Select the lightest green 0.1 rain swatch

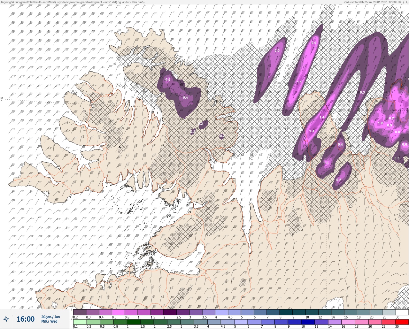coord(80,322)
